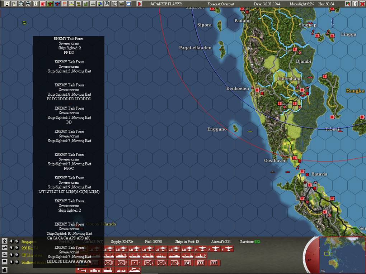Click the 'Garrison: 952' text
Image resolution: width=366 pixels, height=274 pixels.
(250, 242)
